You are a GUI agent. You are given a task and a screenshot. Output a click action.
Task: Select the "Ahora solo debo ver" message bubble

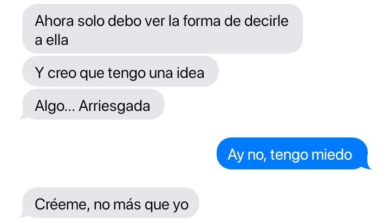tap(162, 29)
